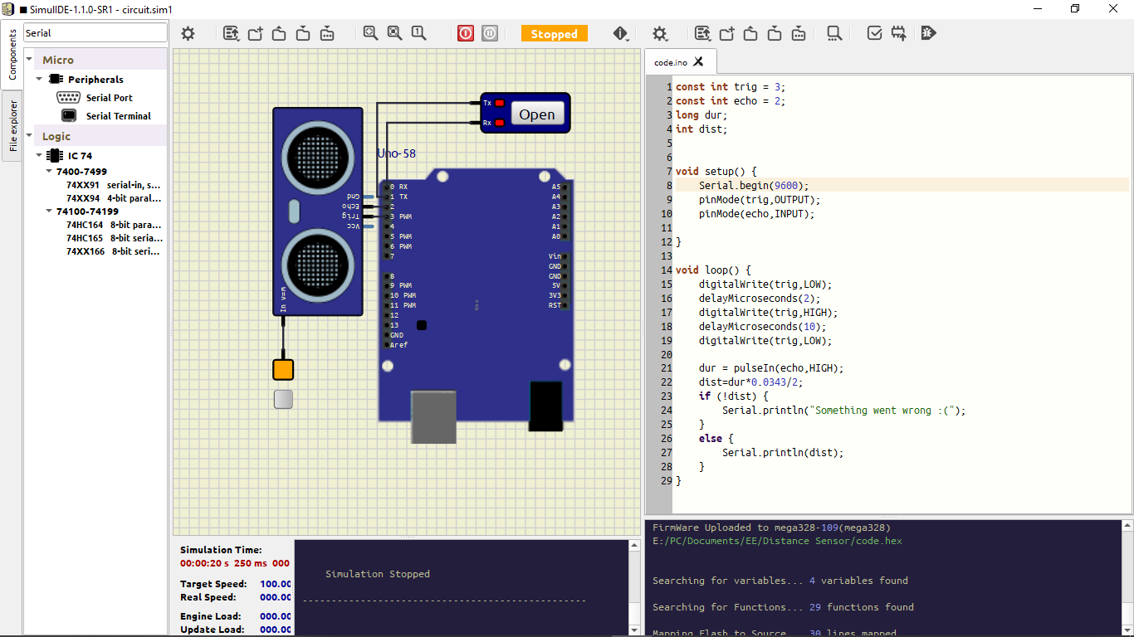Collapse the IC 74 tree node
The height and width of the screenshot is (637, 1134).
click(40, 155)
